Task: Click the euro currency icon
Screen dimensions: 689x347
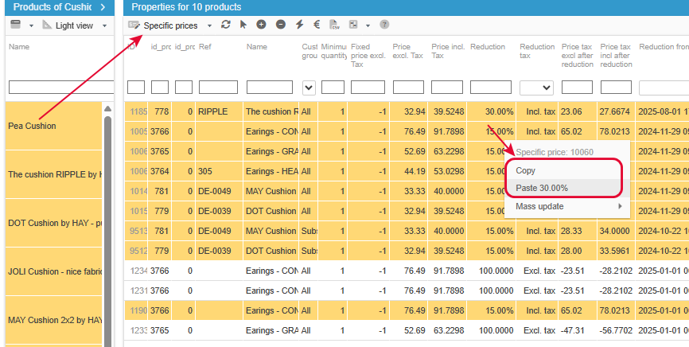Action: tap(317, 25)
